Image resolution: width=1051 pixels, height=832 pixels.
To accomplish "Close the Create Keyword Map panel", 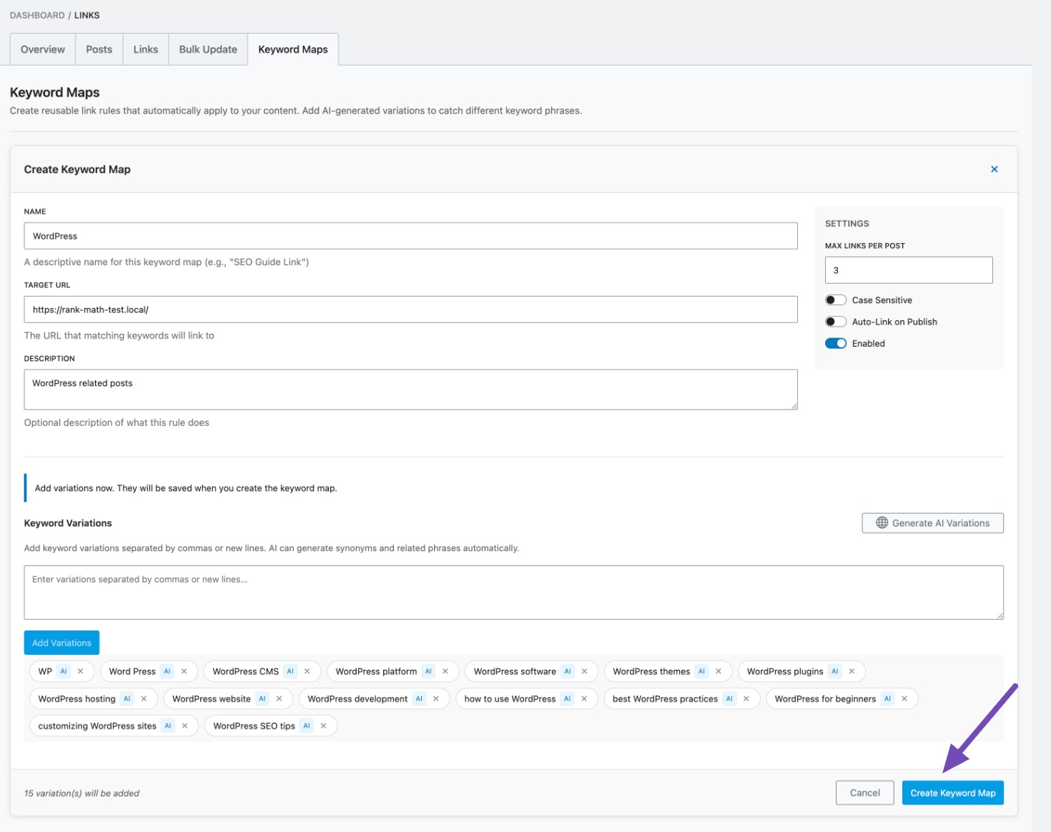I will click(994, 169).
